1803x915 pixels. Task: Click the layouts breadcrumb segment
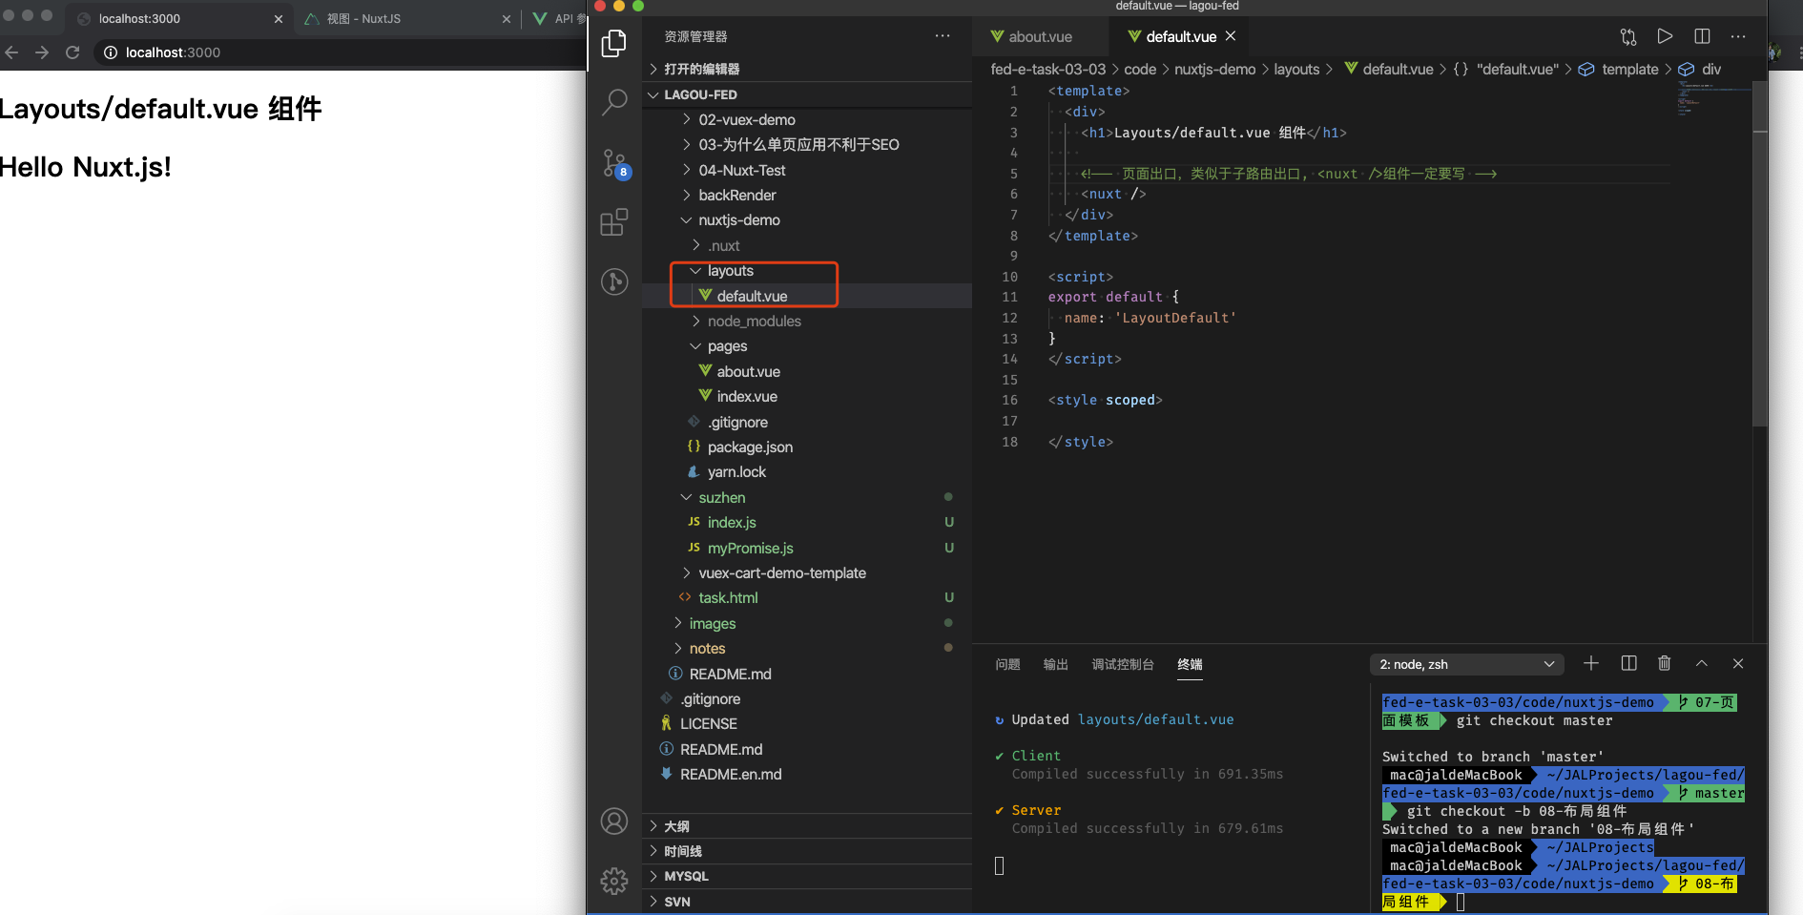coord(1296,69)
